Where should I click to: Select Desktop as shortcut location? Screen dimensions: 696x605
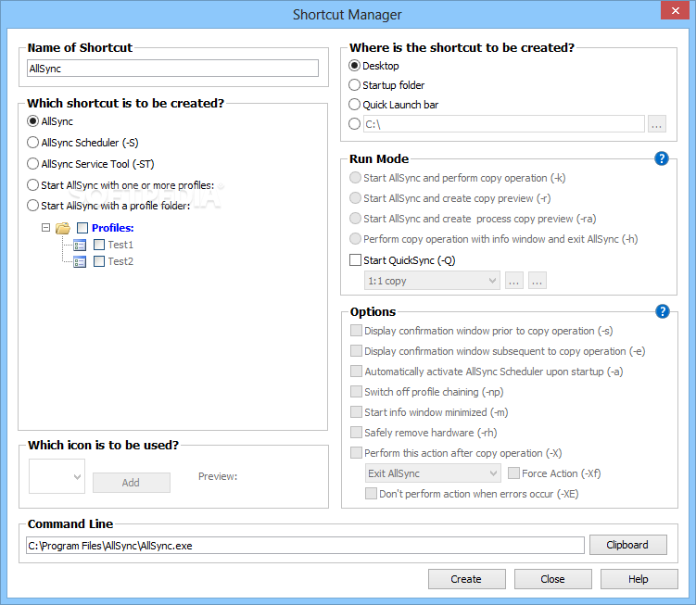[x=354, y=66]
